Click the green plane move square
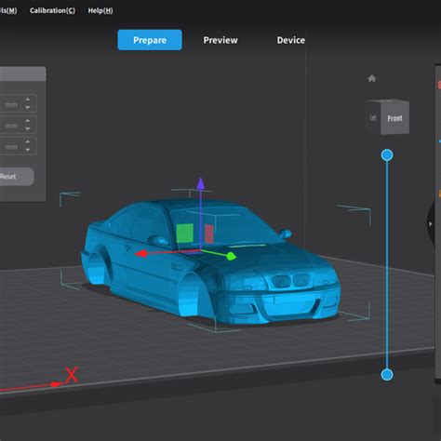Image resolution: width=441 pixels, height=441 pixels. pyautogui.click(x=185, y=233)
